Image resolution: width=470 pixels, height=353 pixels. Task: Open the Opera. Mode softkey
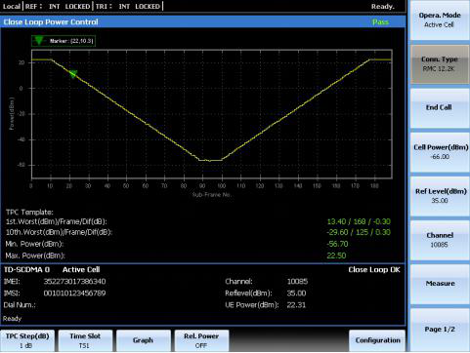point(440,20)
